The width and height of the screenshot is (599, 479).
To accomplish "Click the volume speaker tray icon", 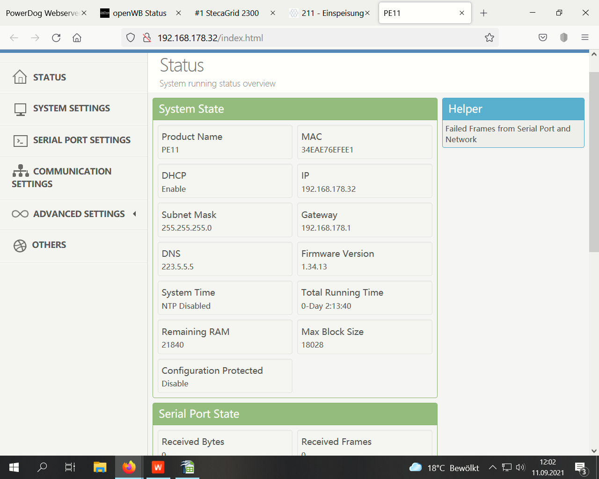I will [520, 467].
